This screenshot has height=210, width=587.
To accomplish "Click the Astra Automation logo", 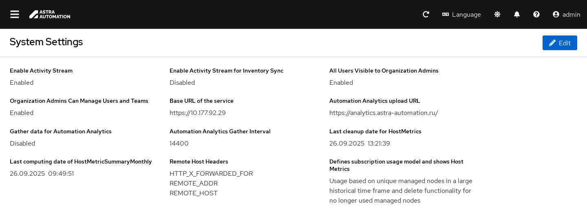I will (x=50, y=14).
